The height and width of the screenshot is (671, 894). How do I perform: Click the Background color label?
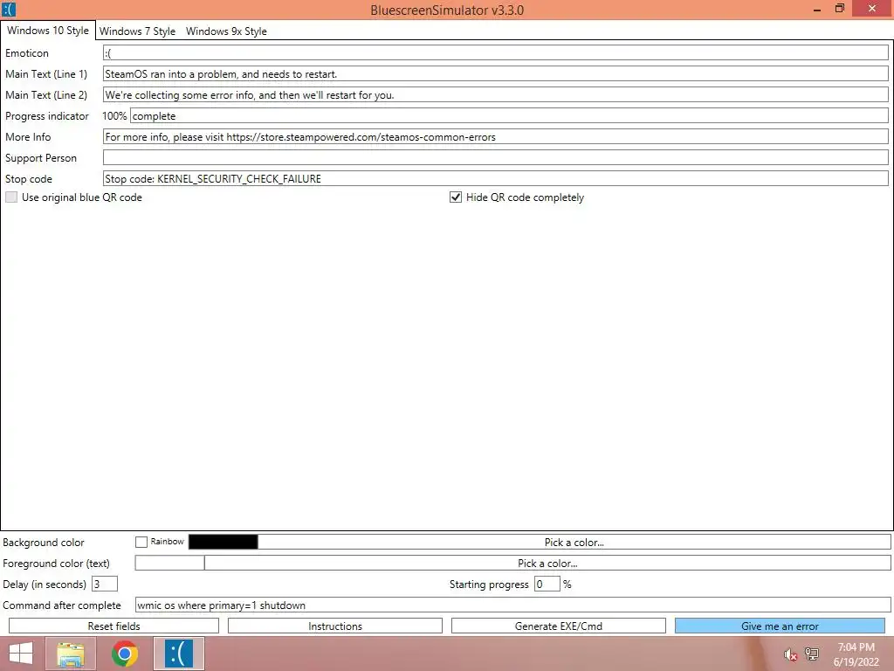44,543
